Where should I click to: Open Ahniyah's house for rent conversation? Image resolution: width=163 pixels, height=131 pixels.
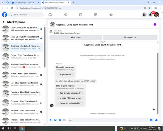click(x=22, y=66)
